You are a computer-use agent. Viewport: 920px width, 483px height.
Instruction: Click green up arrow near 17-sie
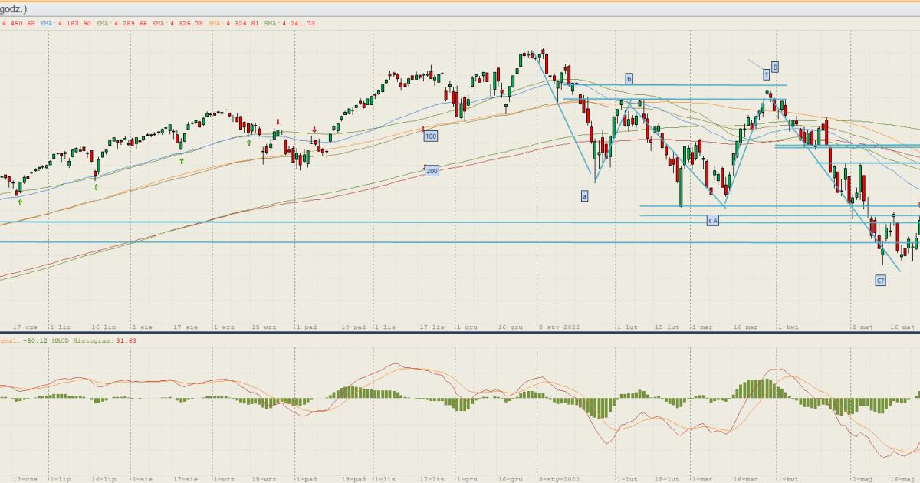[x=182, y=161]
